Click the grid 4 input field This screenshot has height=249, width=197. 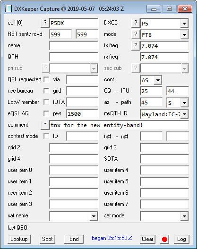coord(74,159)
